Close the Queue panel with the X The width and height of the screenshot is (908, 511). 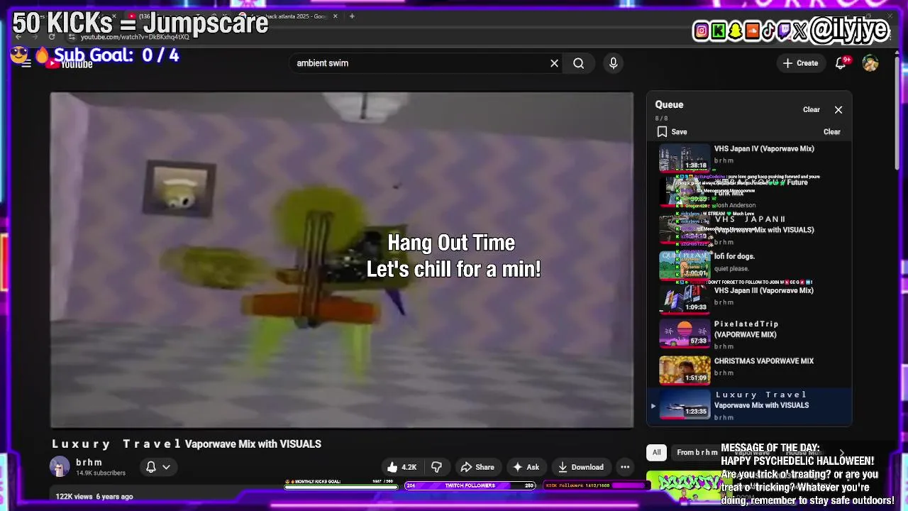(x=838, y=110)
